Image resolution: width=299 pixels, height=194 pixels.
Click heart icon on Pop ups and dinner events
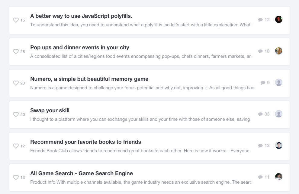pyautogui.click(x=16, y=52)
